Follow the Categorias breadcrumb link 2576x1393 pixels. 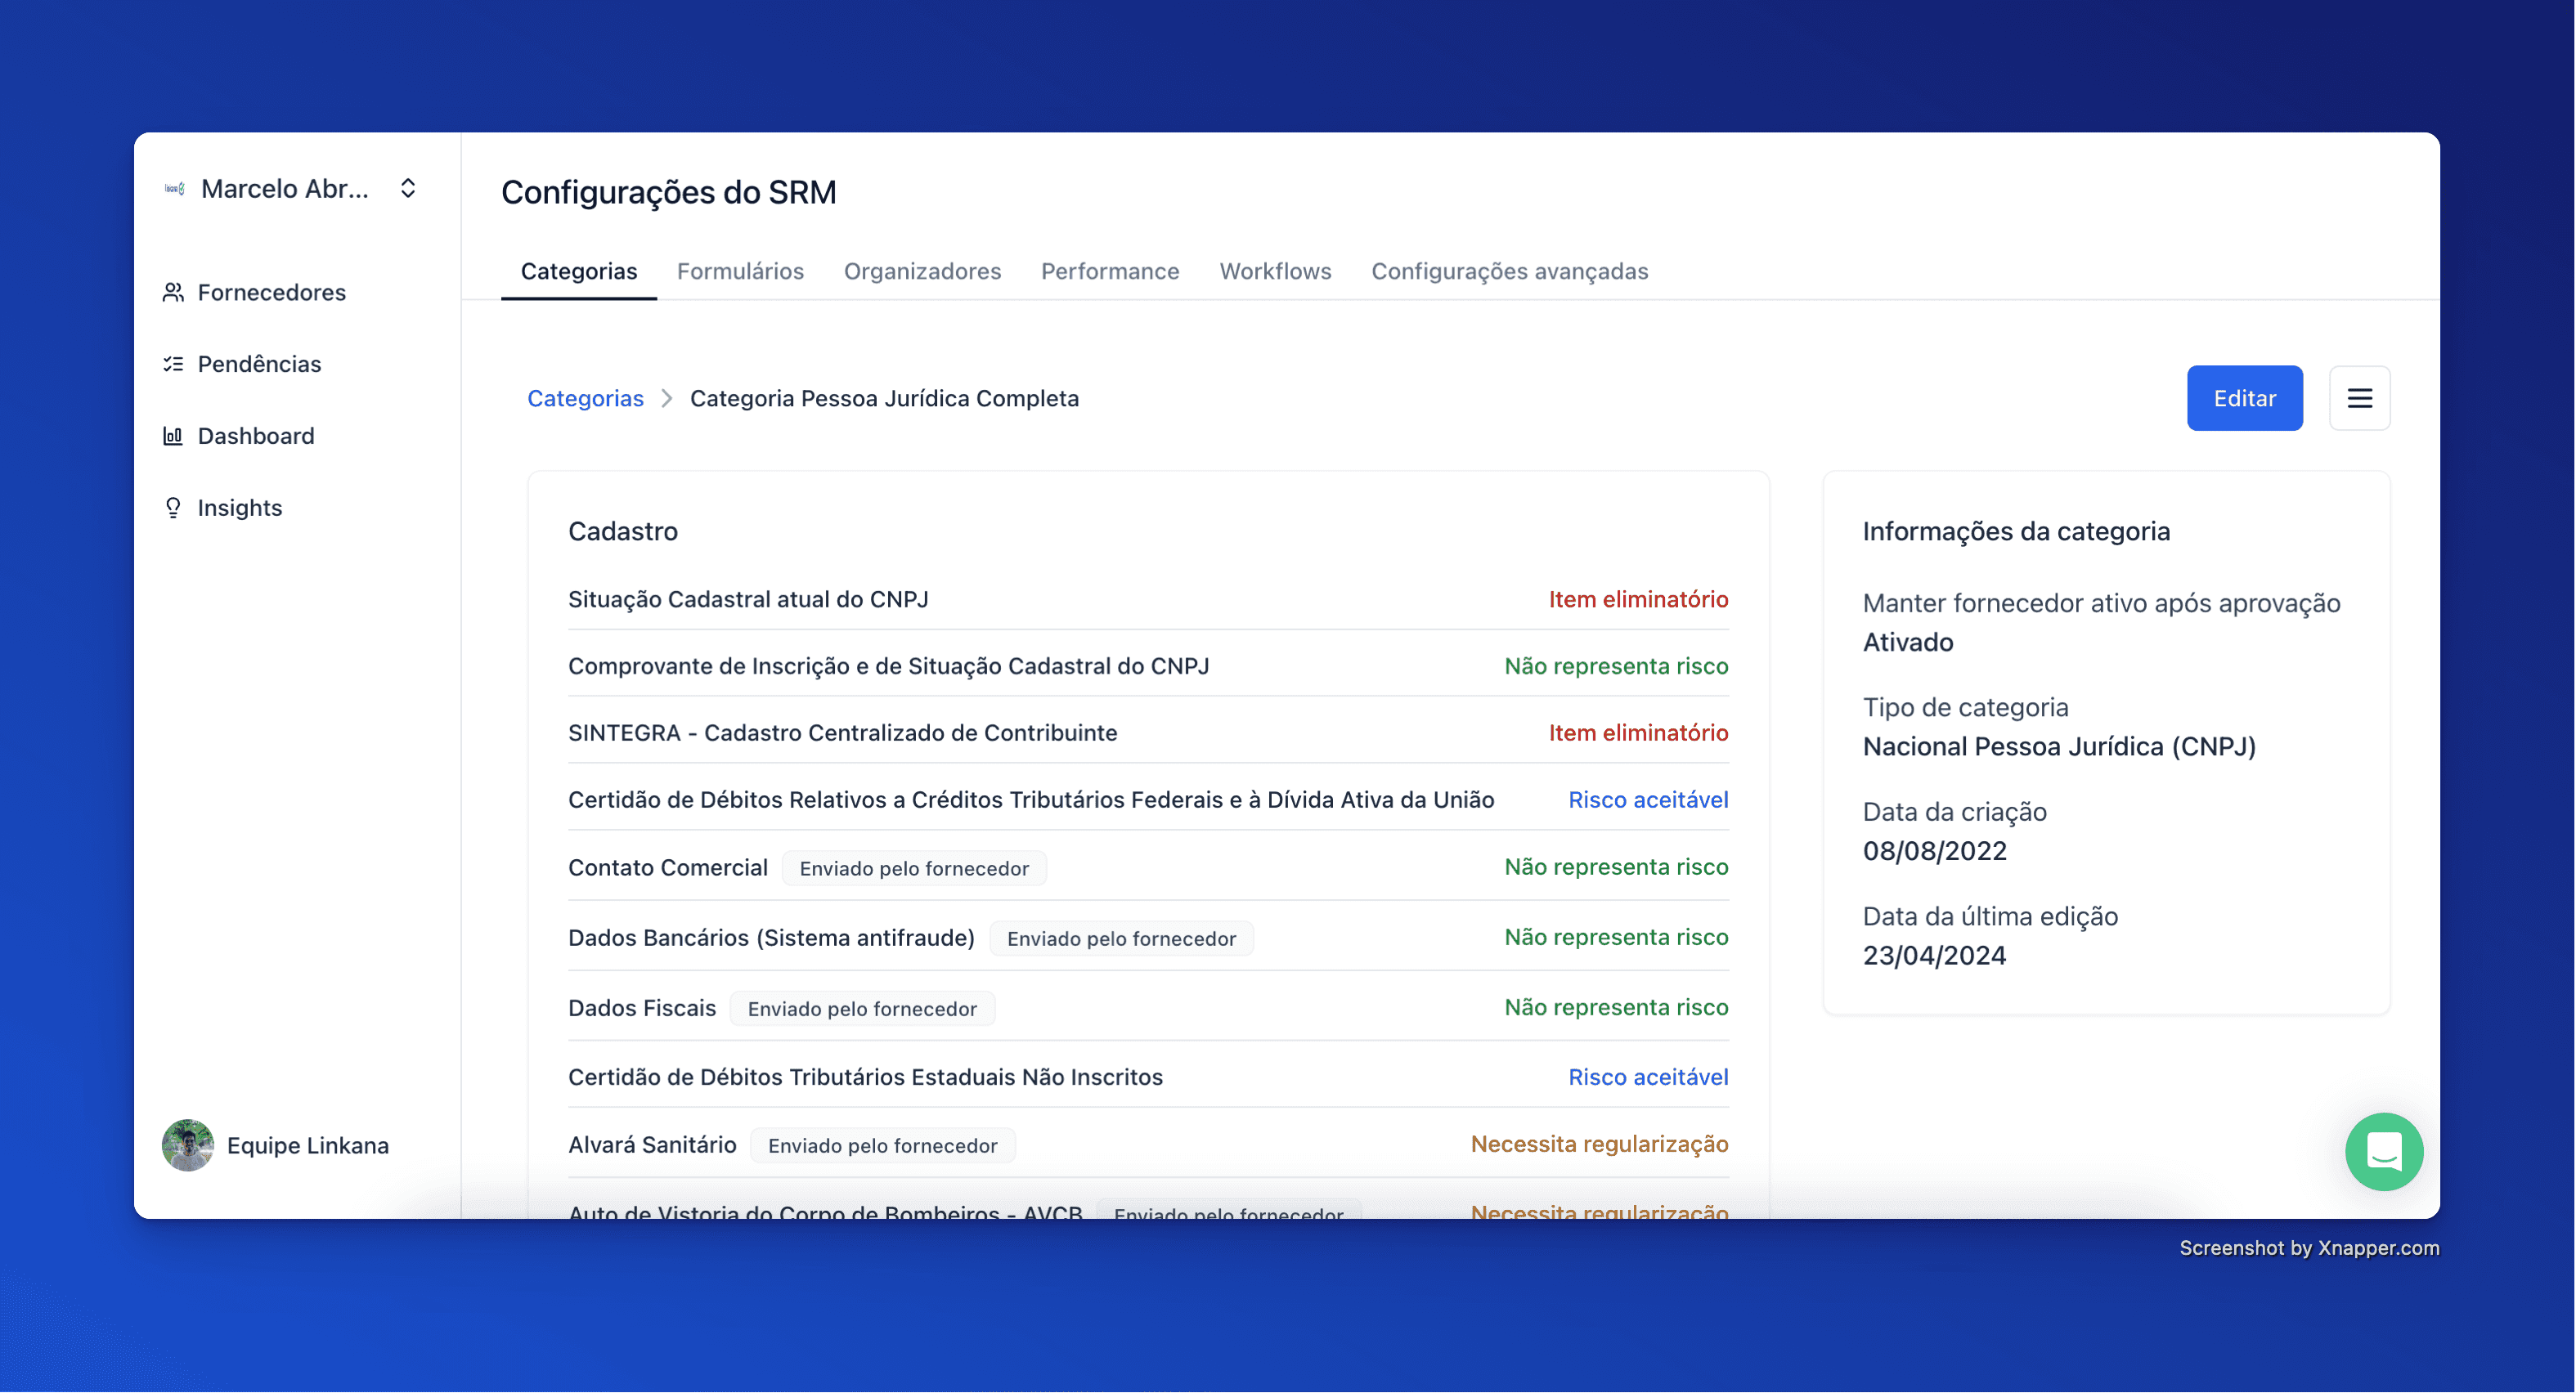(x=585, y=398)
